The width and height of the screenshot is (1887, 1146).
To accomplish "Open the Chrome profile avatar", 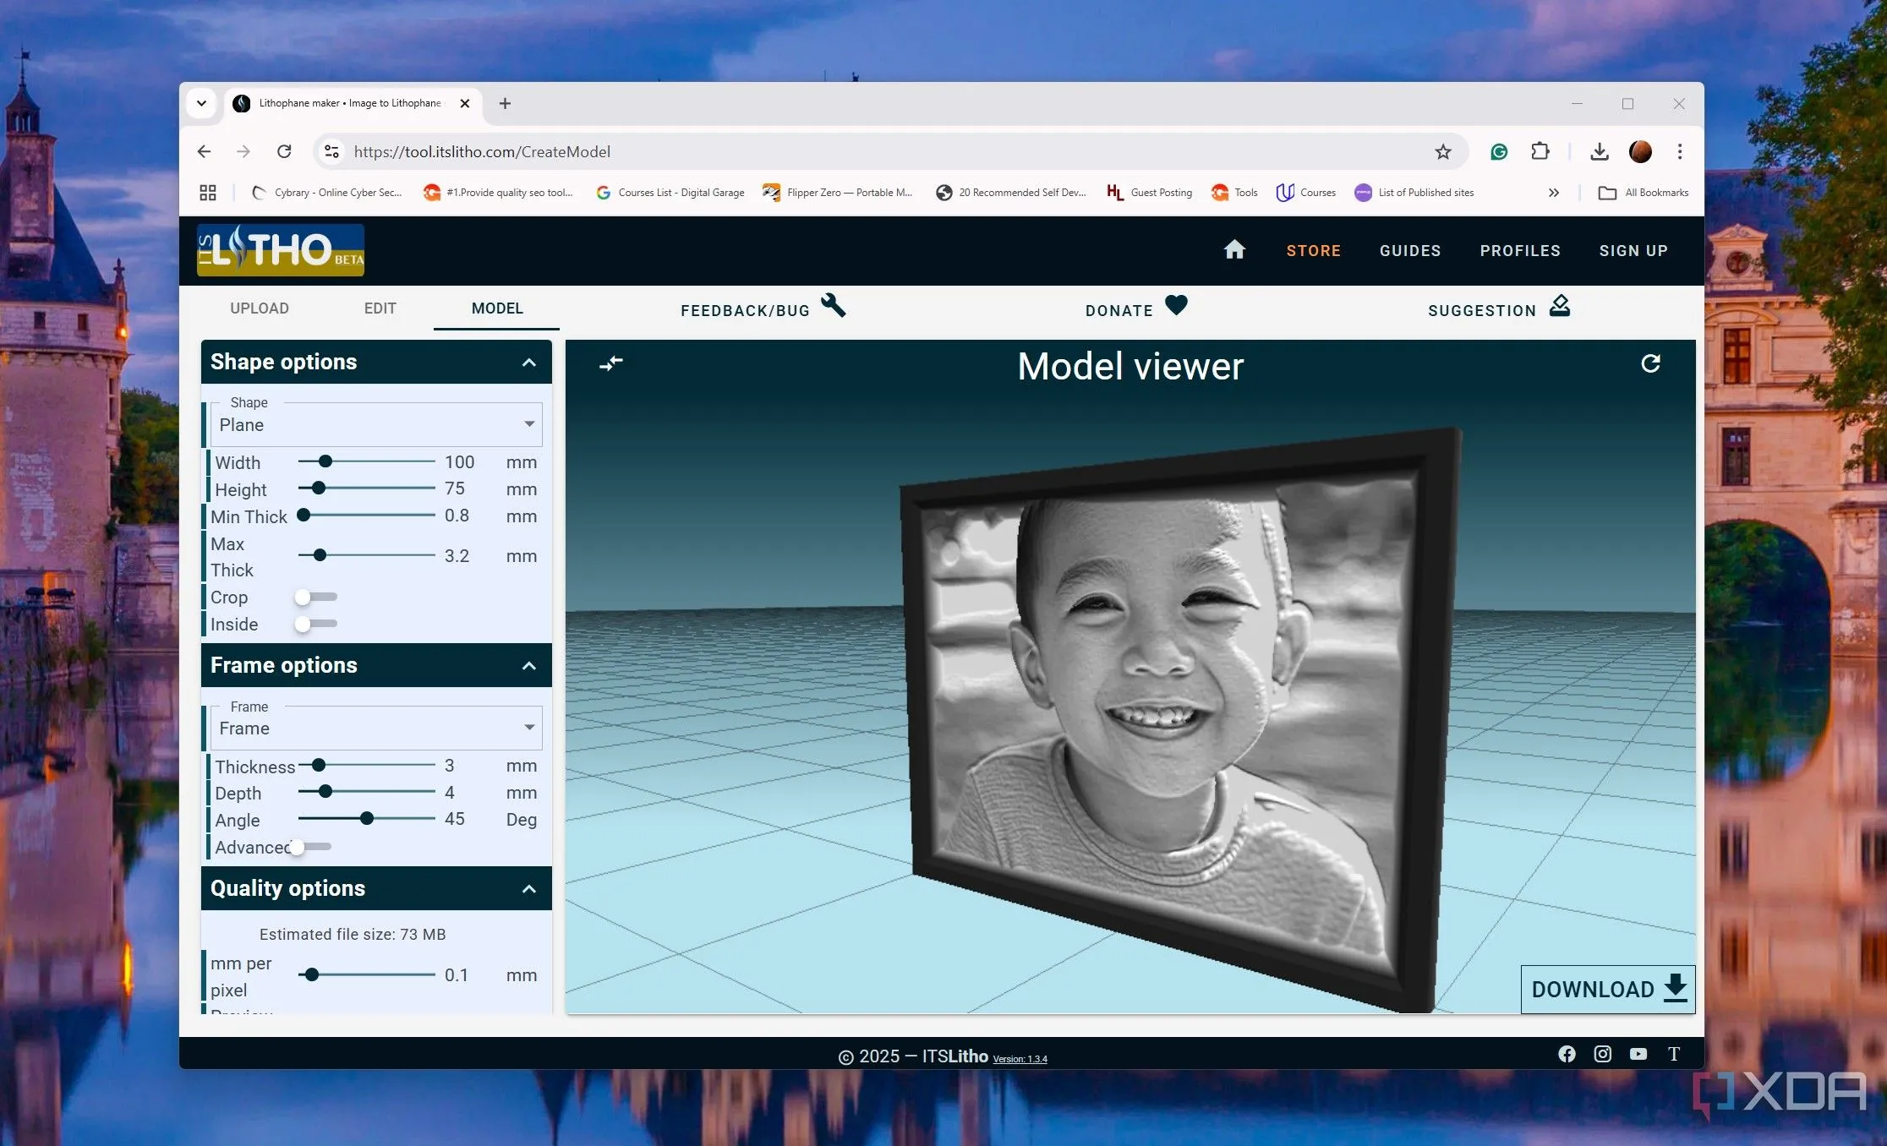I will [1640, 151].
